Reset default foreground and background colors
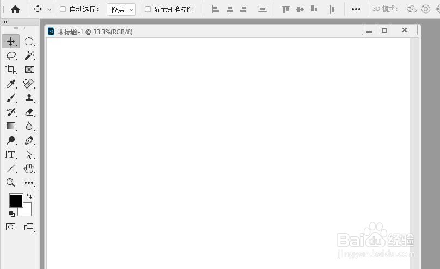Viewport: 440px width, 269px height. 12,214
